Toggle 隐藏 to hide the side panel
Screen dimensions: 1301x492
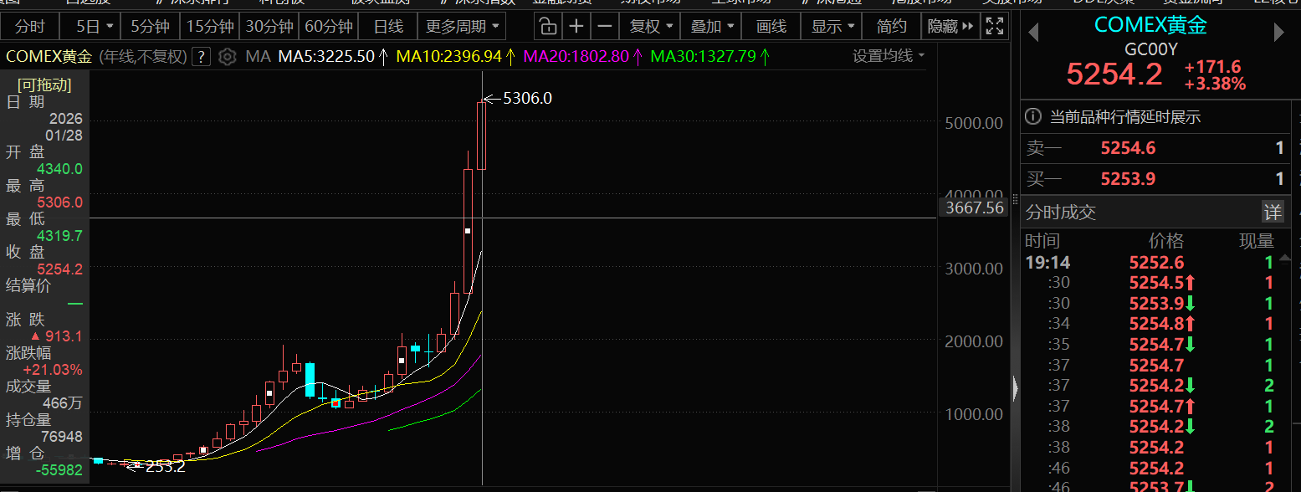coord(950,26)
